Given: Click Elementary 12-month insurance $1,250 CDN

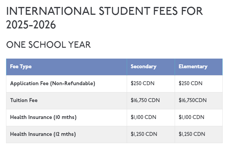Looking at the screenshot, I should pyautogui.click(x=192, y=134).
